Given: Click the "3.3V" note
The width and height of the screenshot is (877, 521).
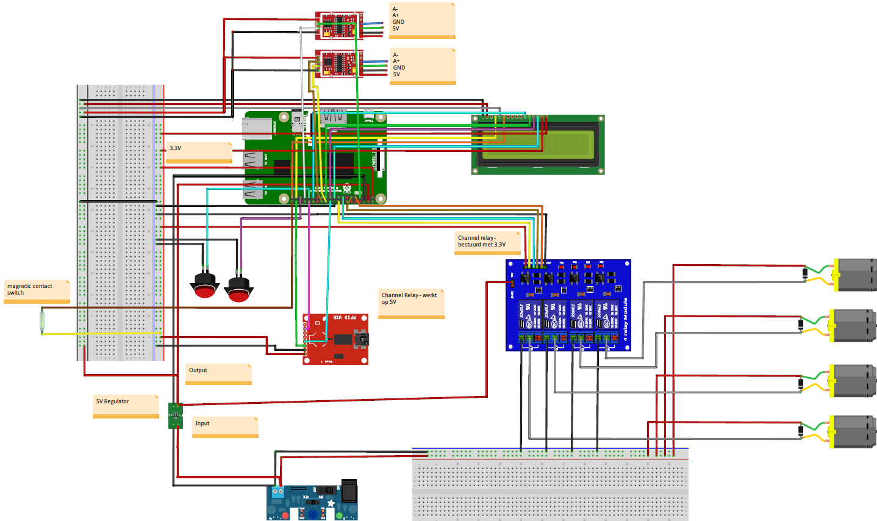Looking at the screenshot, I should [199, 153].
